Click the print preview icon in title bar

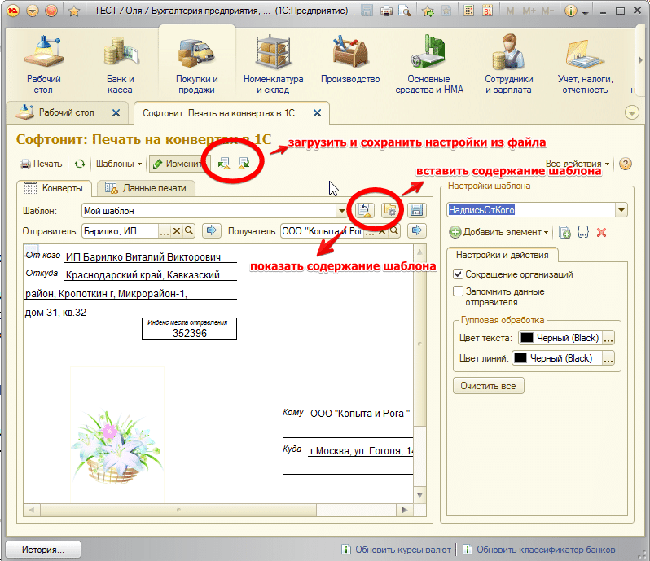pyautogui.click(x=404, y=11)
